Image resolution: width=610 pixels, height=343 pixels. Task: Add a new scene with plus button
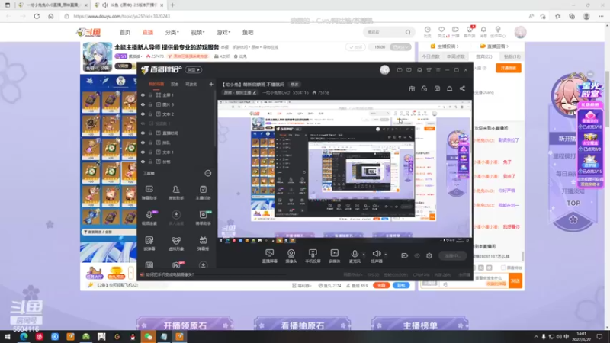(211, 84)
